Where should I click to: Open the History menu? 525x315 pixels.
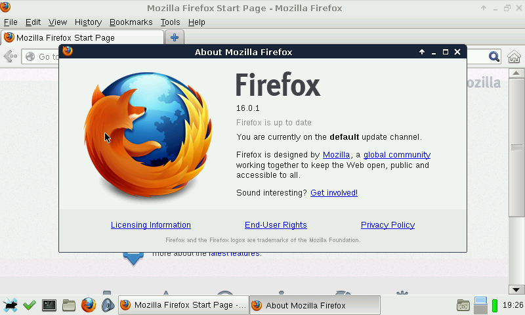click(x=88, y=22)
